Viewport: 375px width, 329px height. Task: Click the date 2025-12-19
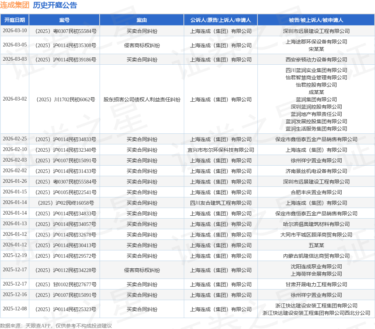pyautogui.click(x=15, y=256)
